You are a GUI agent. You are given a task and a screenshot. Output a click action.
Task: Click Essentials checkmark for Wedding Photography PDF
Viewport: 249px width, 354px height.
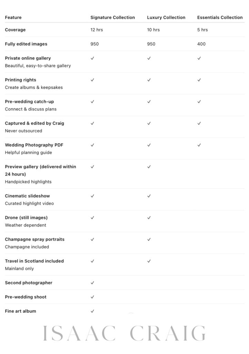coord(199,145)
